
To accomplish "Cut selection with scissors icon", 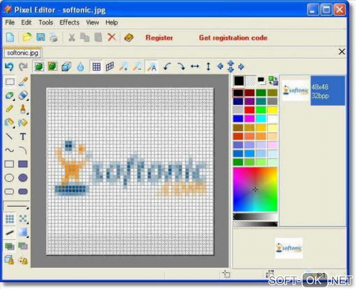I will point(72,37).
